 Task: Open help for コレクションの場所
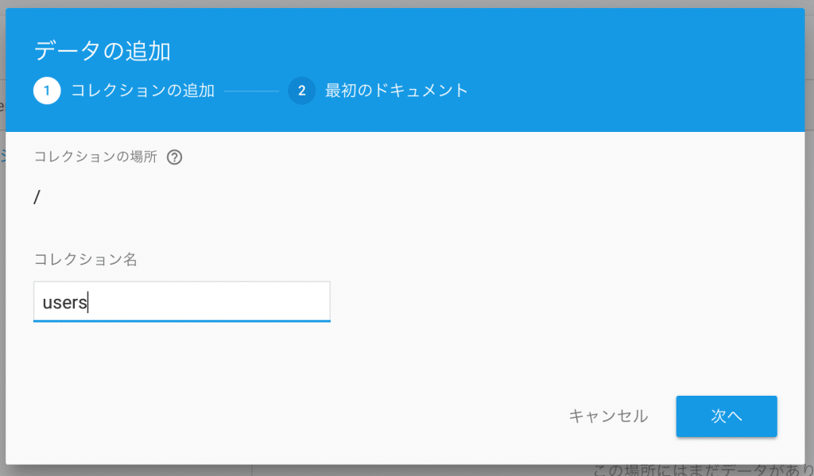point(174,157)
